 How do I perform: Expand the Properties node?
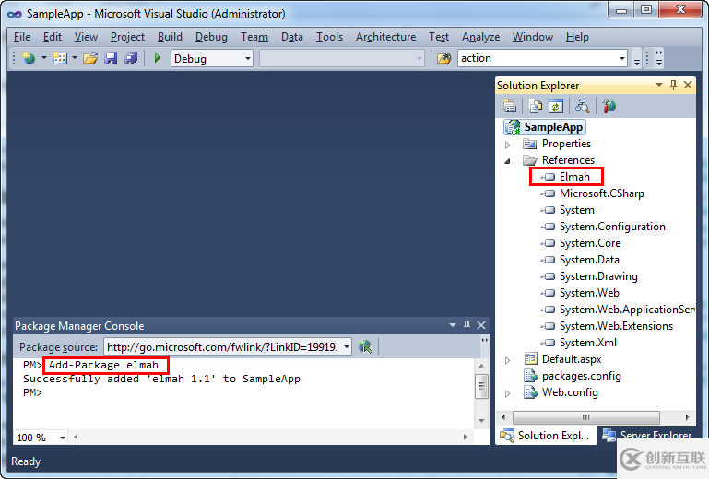pyautogui.click(x=507, y=145)
